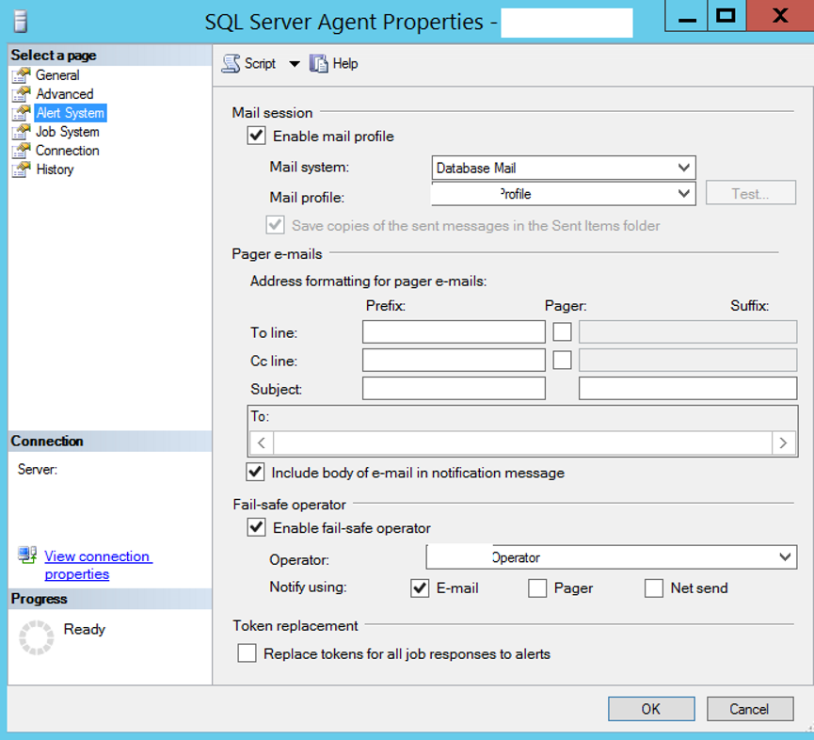Check the Cc line pager checkbox
This screenshot has height=740, width=814.
coord(562,360)
